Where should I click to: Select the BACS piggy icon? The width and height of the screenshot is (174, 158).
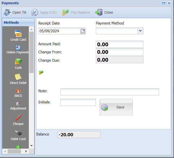click(x=18, y=91)
